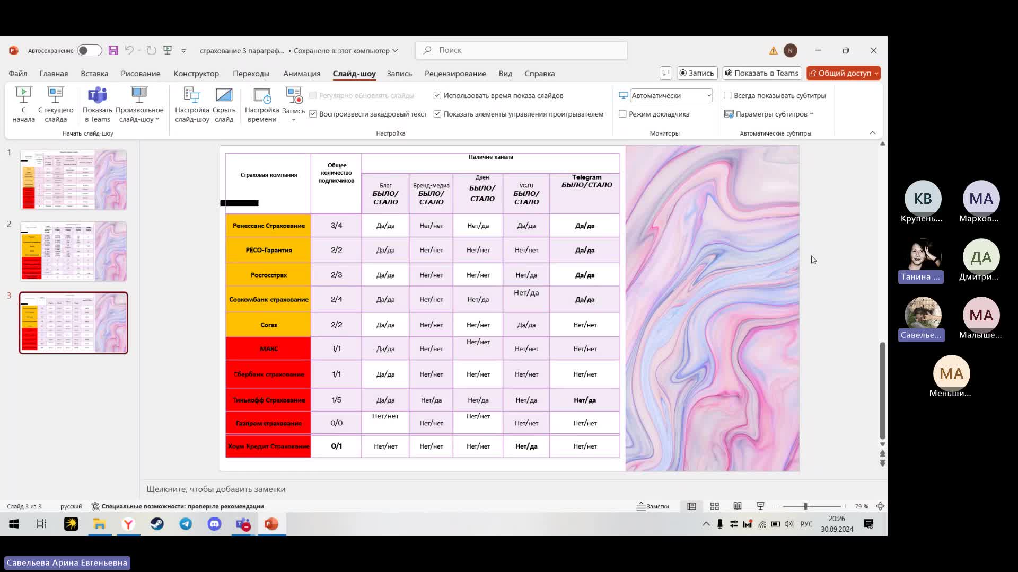The height and width of the screenshot is (572, 1018).
Task: Open Yandex Browser from taskbar
Action: [x=128, y=524]
